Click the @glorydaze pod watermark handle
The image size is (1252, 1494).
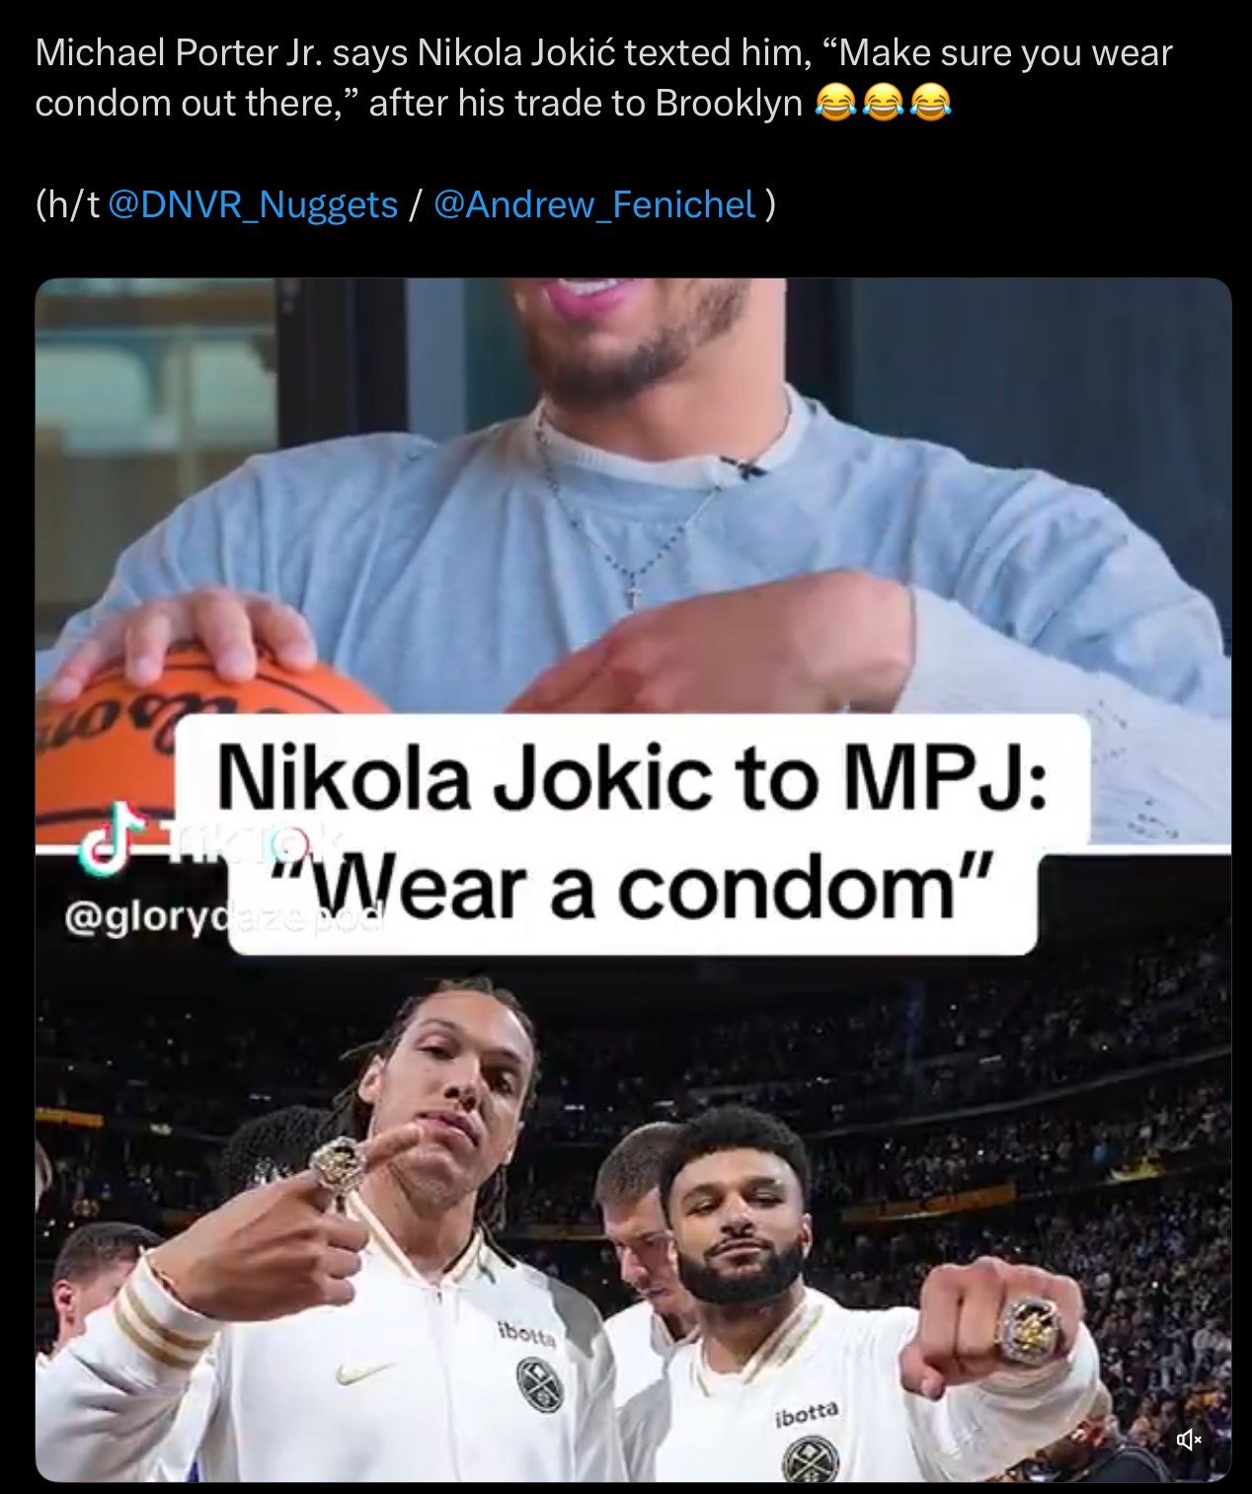click(x=223, y=918)
